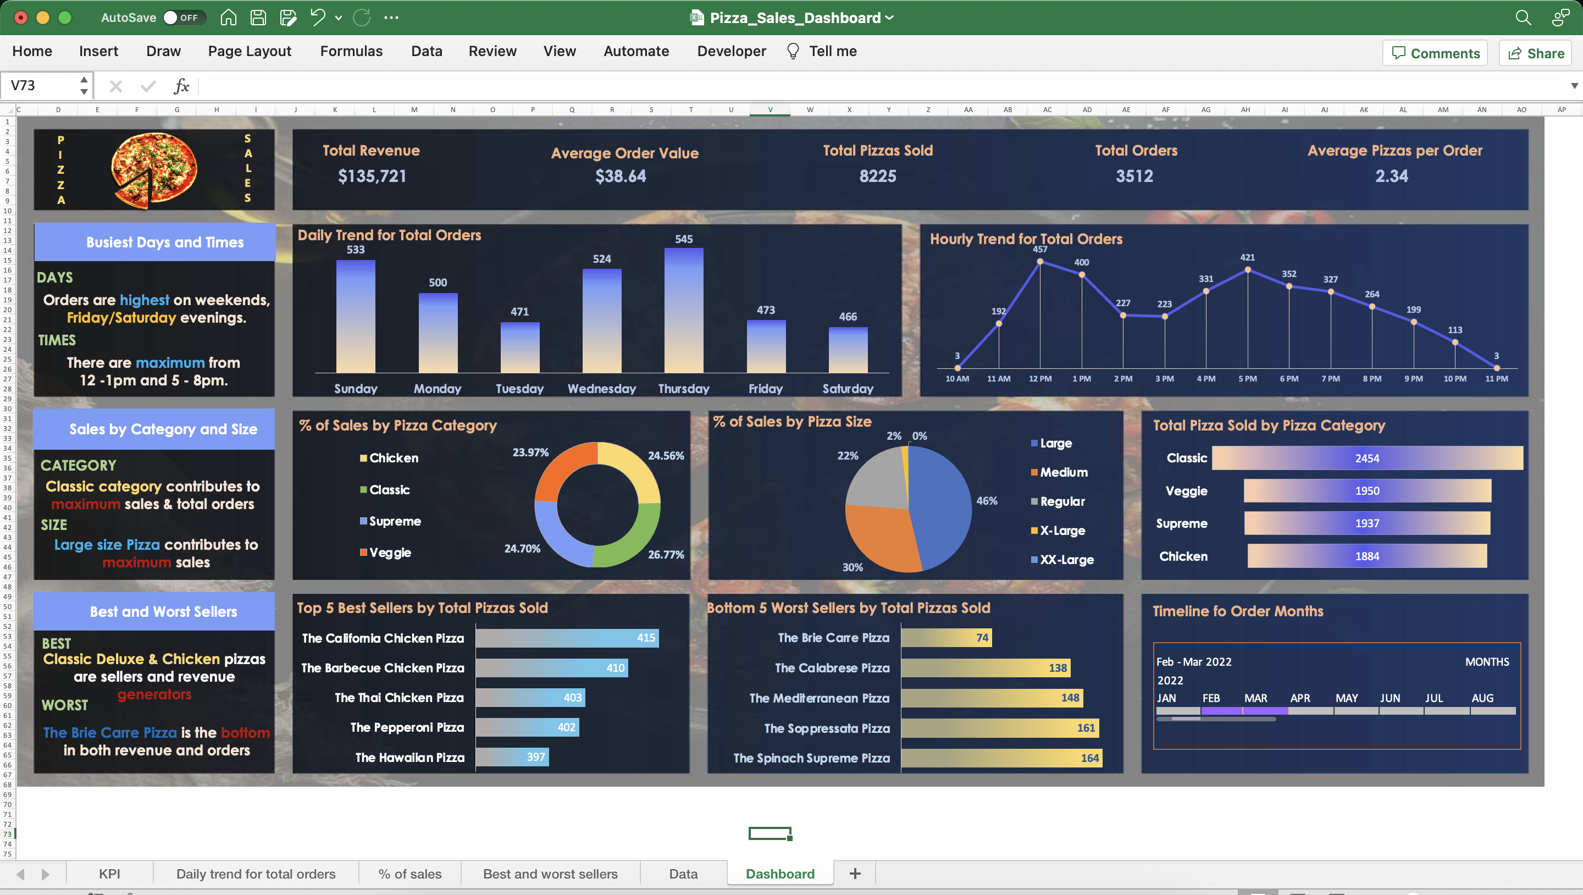The image size is (1583, 895).
Task: Open the Pizza_Sales_Dashboard title dropdown
Action: (x=890, y=17)
